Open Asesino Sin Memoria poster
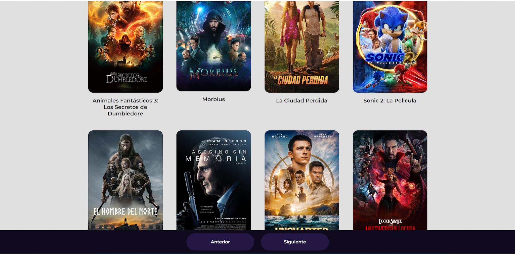This screenshot has height=254, width=515. 213,180
